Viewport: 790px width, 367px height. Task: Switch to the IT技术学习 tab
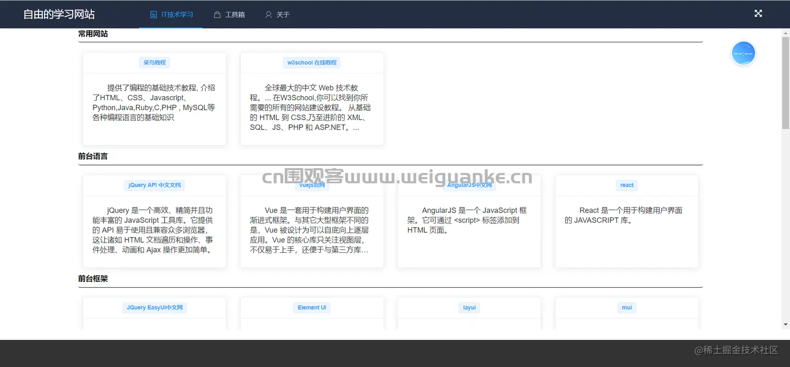coord(170,15)
